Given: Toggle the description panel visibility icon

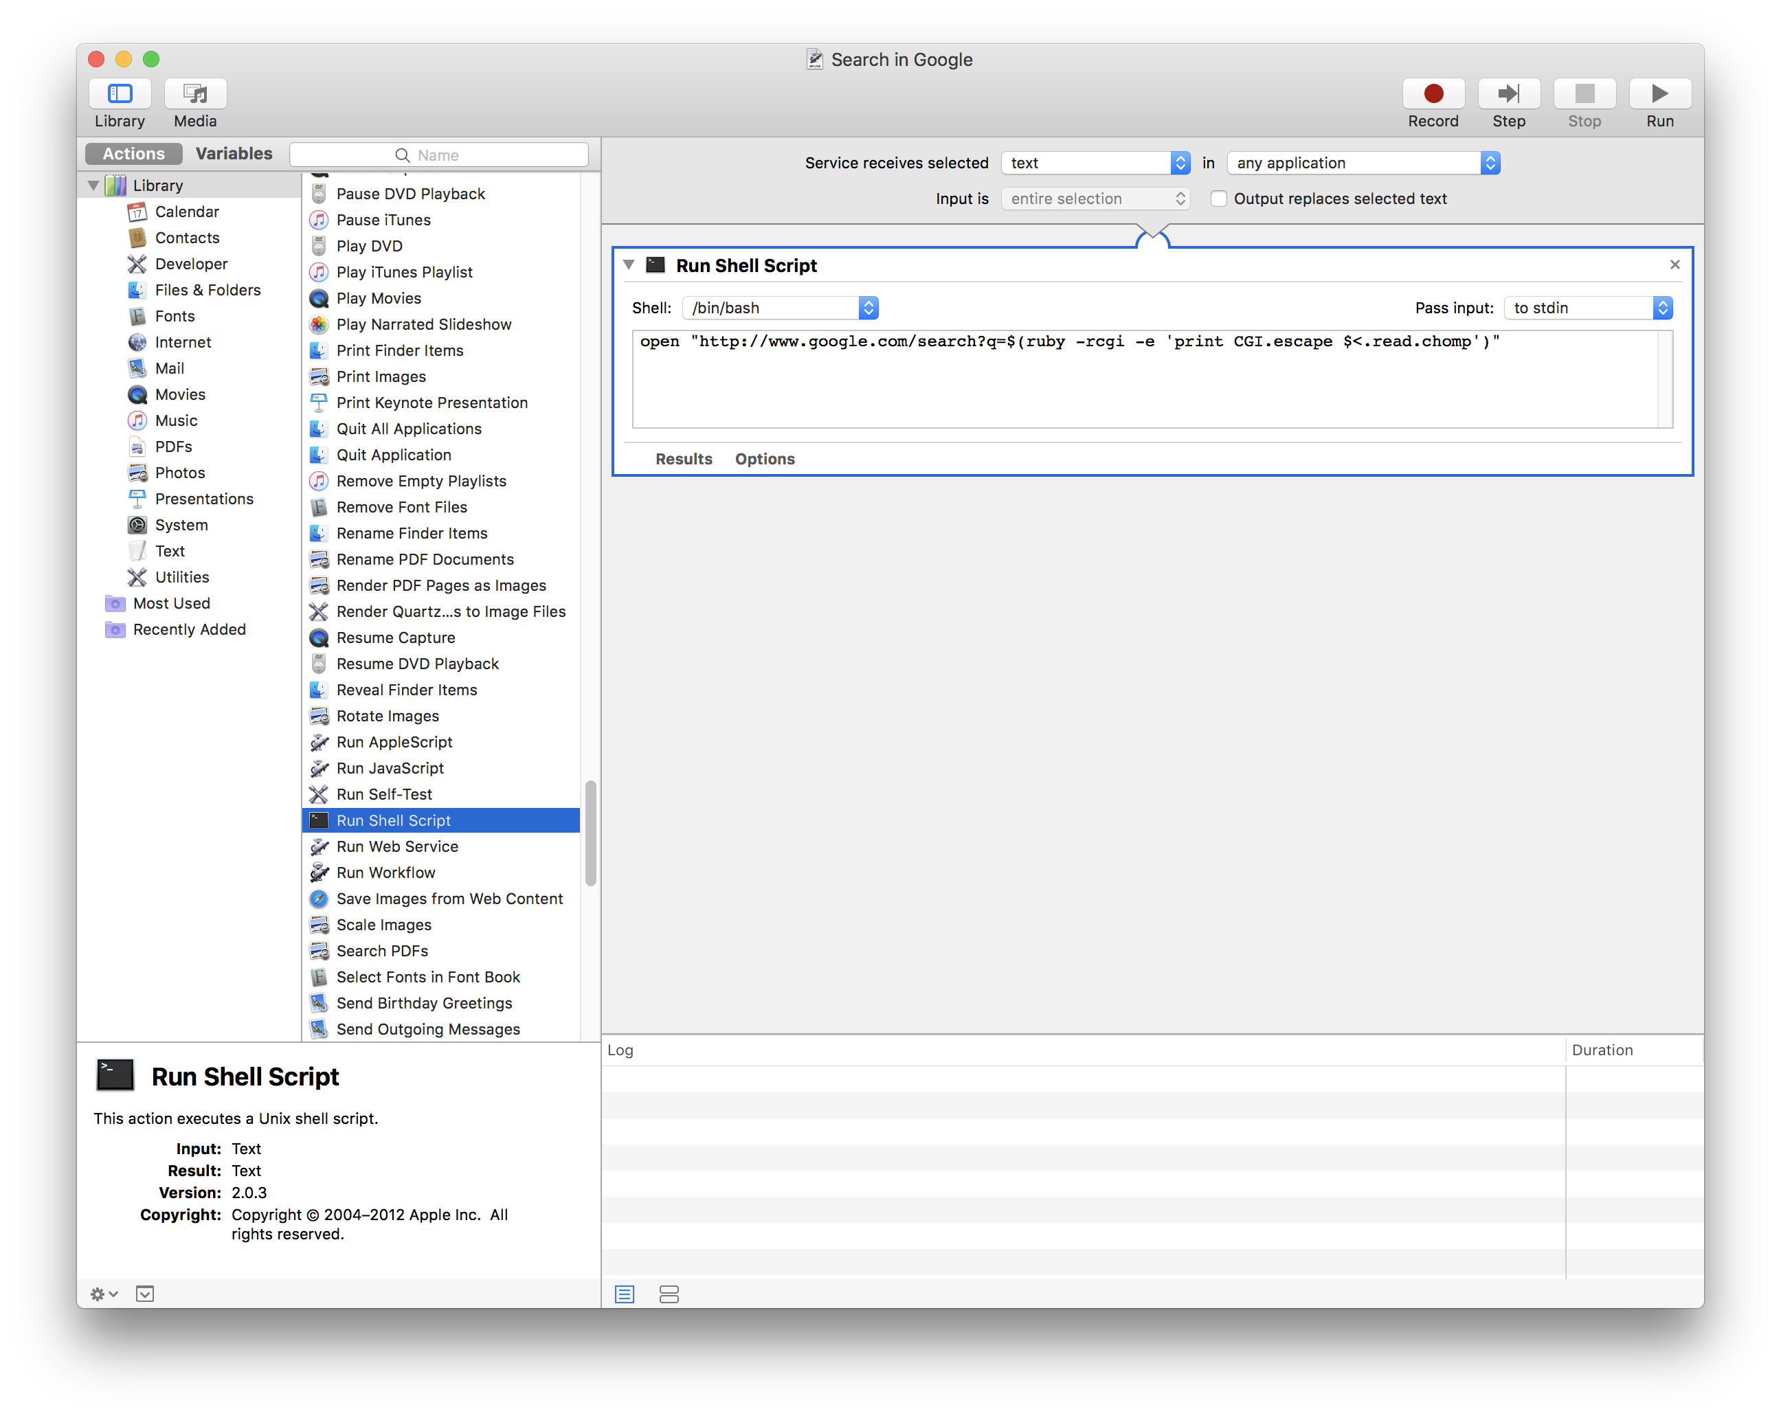Looking at the screenshot, I should click(144, 1293).
